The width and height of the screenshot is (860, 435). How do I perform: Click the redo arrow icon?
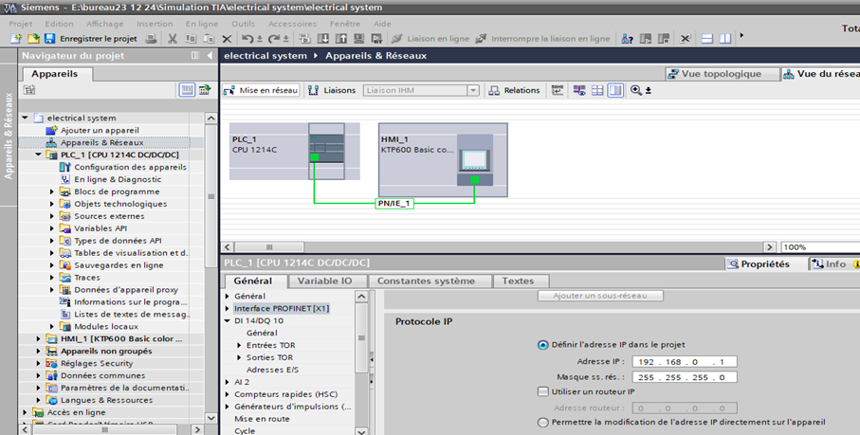pos(274,39)
